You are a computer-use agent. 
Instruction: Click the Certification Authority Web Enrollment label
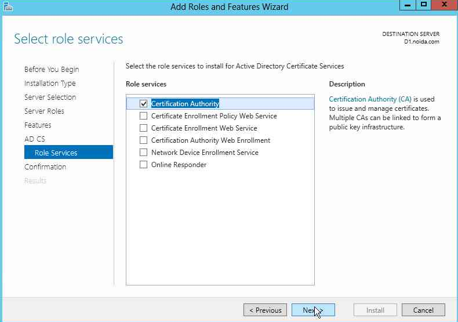click(x=210, y=140)
